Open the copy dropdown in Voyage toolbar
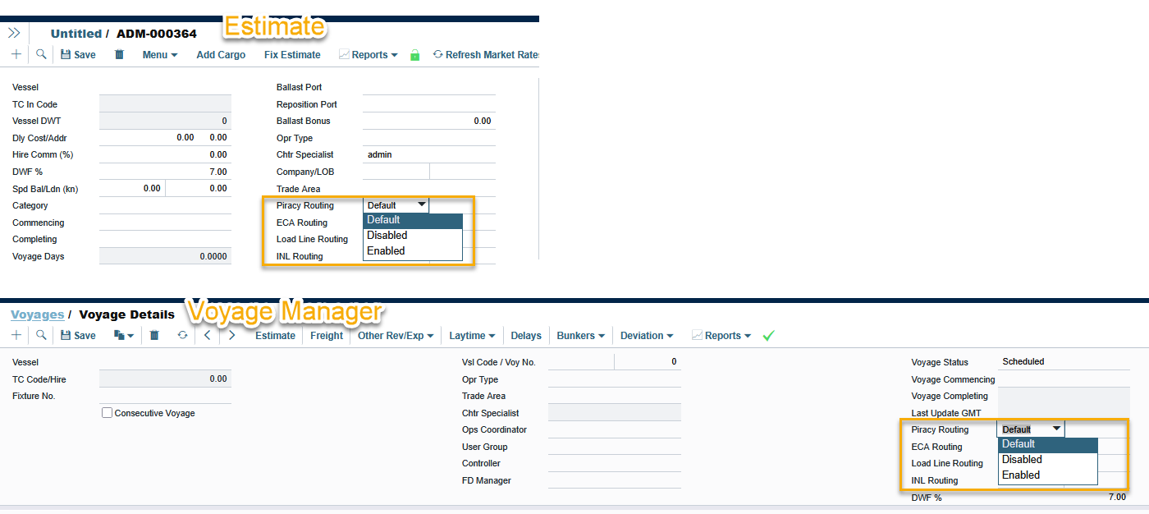The width and height of the screenshot is (1149, 514). tap(123, 336)
